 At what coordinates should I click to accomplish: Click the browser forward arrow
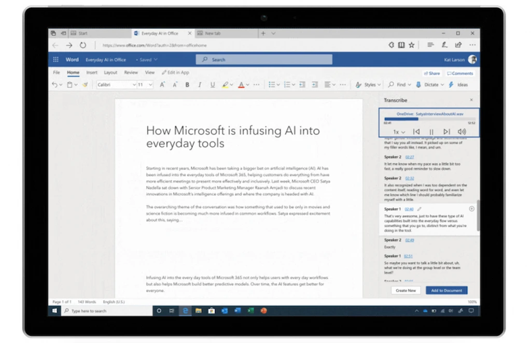coord(69,45)
